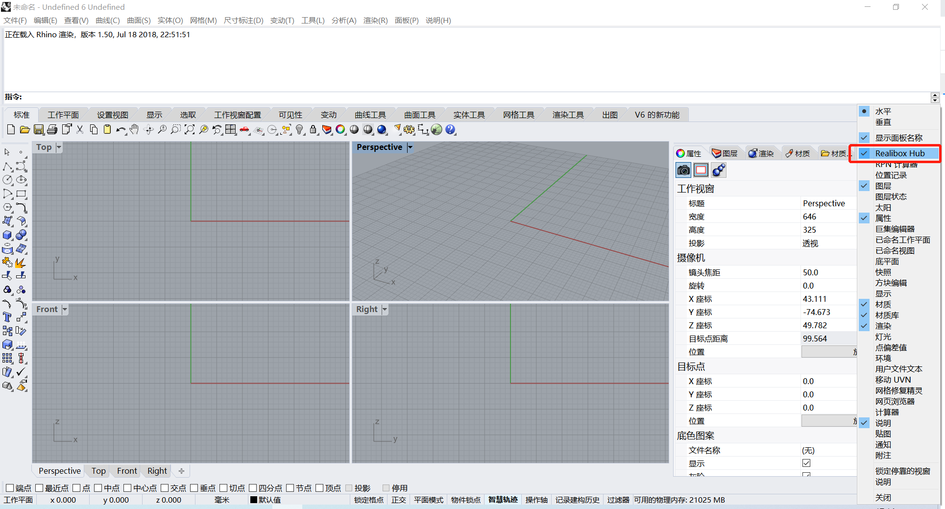Click 关闭 in the panel context menu
The width and height of the screenshot is (945, 509).
883,497
